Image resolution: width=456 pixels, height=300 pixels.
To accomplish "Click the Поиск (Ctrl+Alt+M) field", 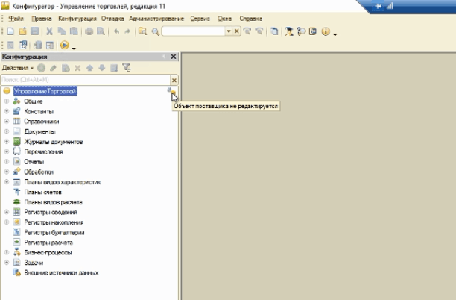I will click(x=85, y=80).
